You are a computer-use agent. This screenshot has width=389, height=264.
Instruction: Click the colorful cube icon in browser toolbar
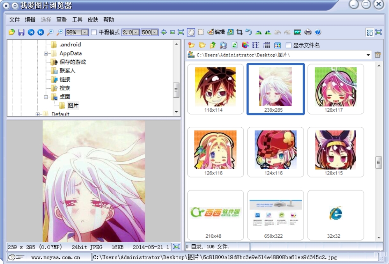[245, 45]
